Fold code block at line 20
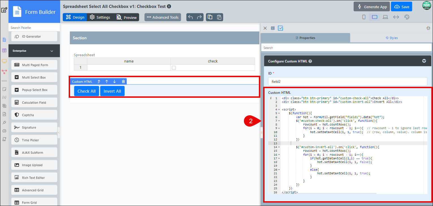433x206 pixels. coord(279,170)
